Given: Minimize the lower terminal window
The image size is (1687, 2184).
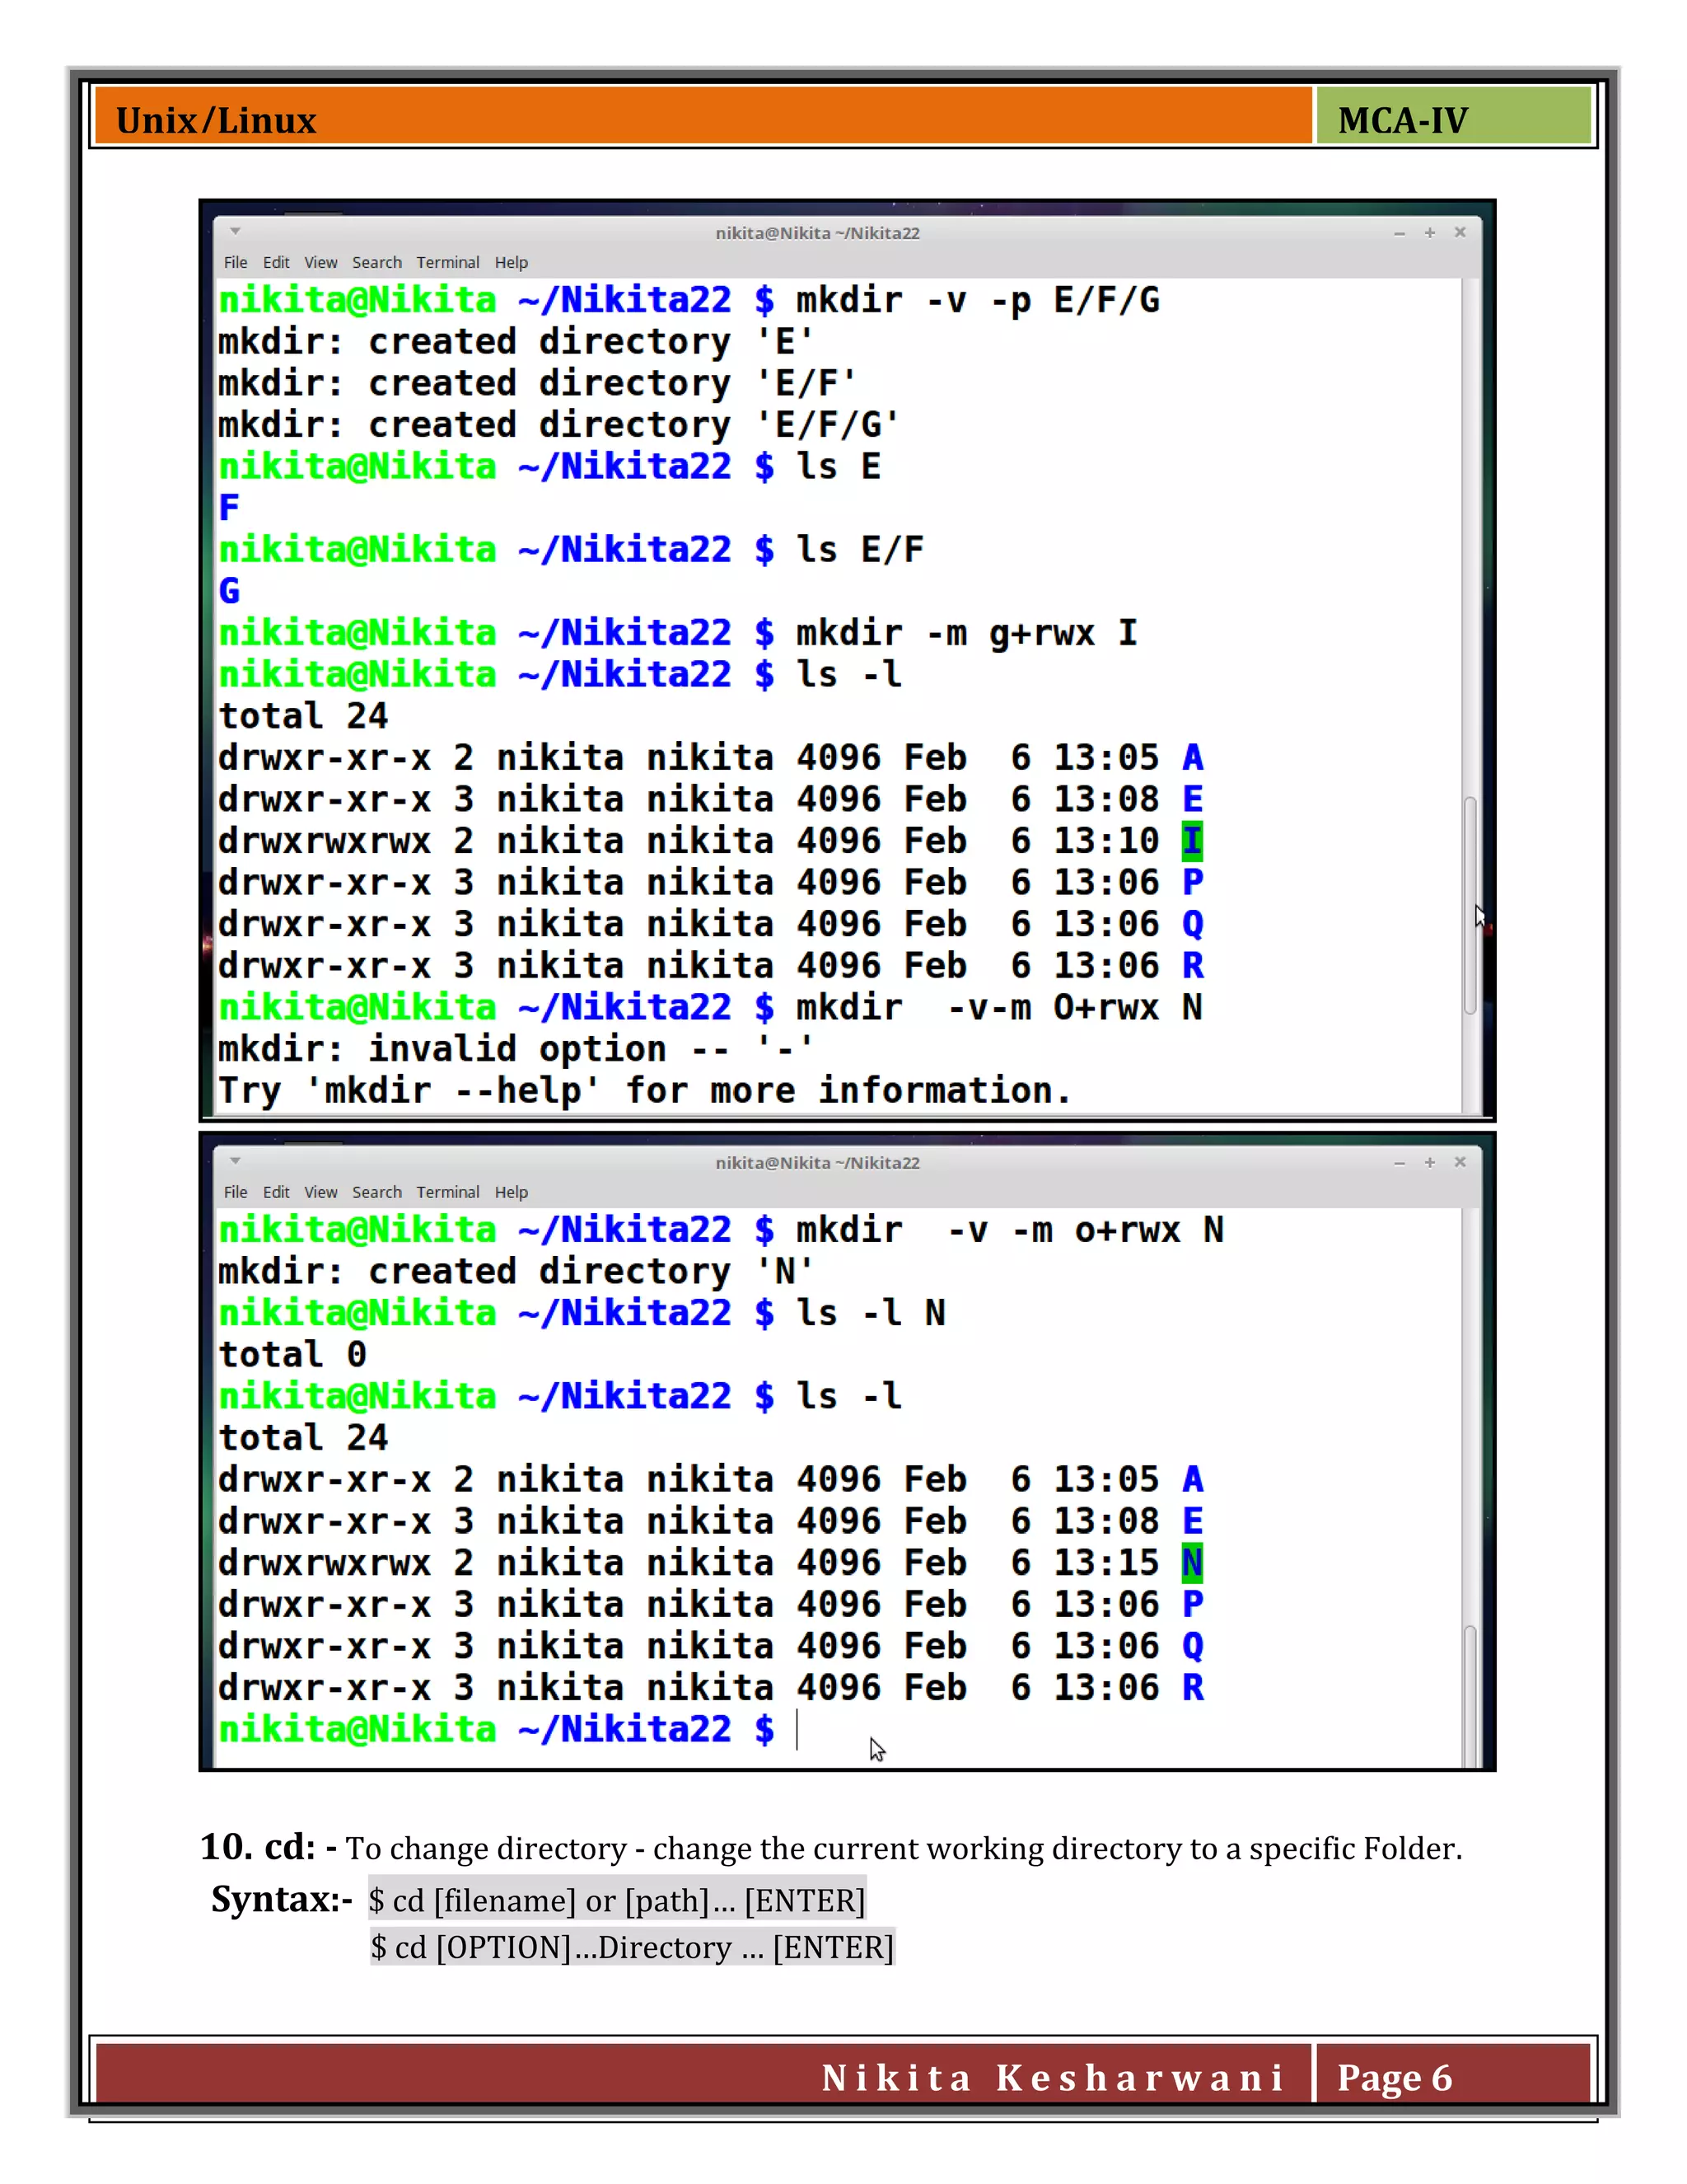Looking at the screenshot, I should pos(1400,1163).
